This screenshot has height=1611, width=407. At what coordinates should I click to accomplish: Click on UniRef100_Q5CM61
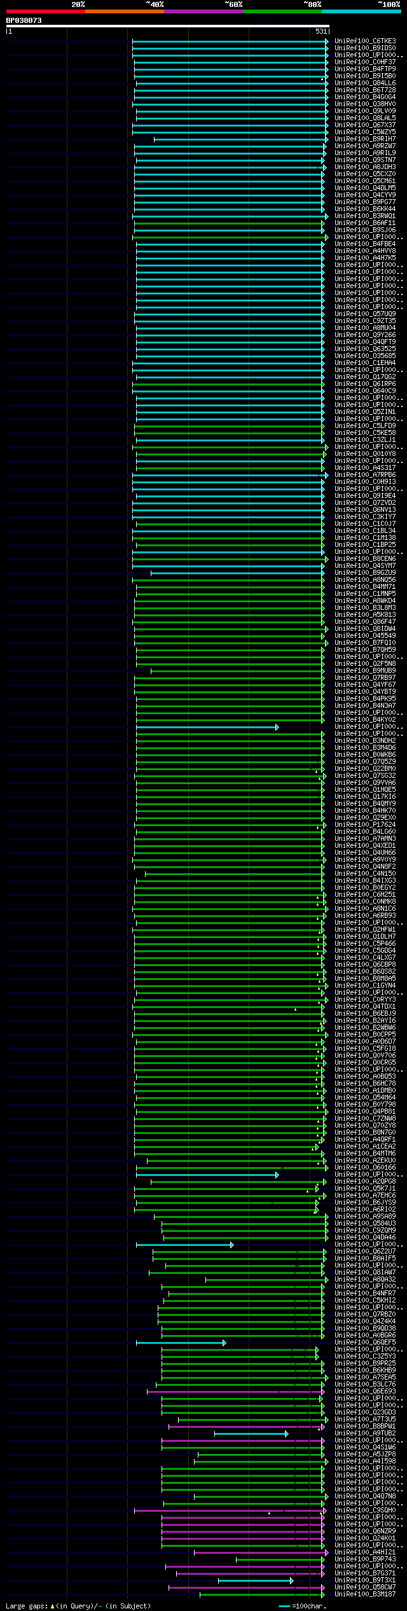coord(365,181)
